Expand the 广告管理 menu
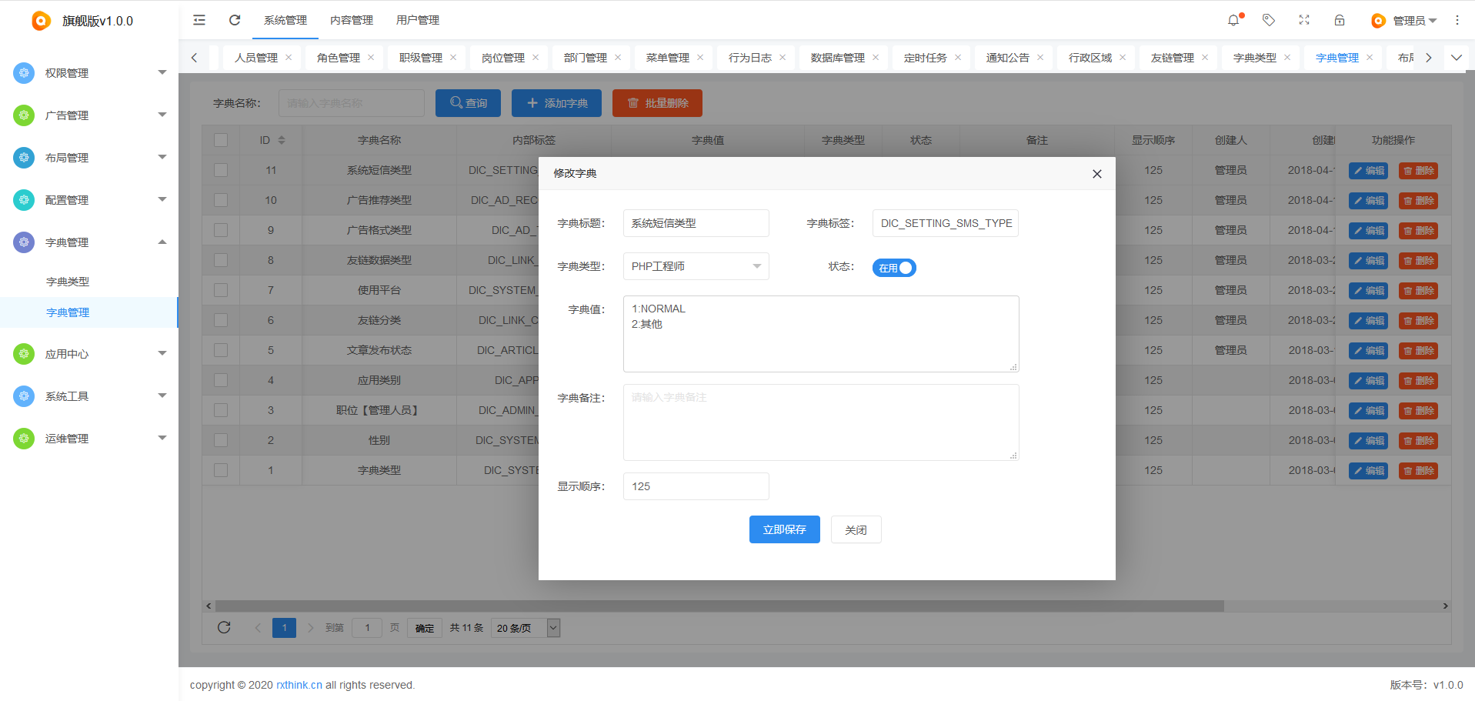This screenshot has height=701, width=1475. pyautogui.click(x=162, y=115)
